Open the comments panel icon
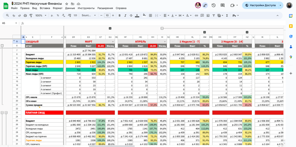296x147 pixels. [x=222, y=5]
